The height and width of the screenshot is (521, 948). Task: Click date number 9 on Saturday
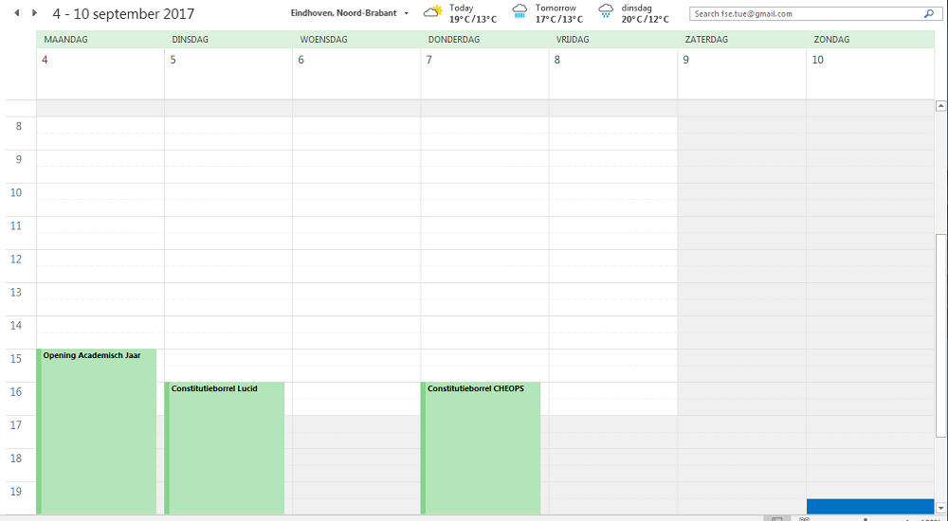coord(685,60)
